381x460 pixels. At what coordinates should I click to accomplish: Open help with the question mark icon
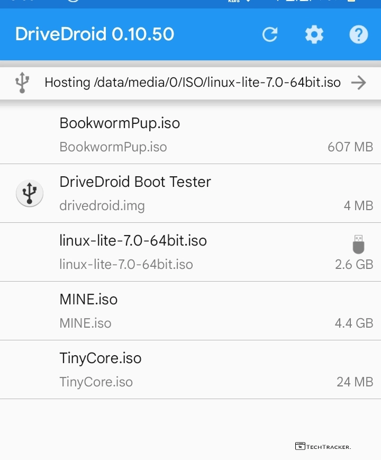358,35
